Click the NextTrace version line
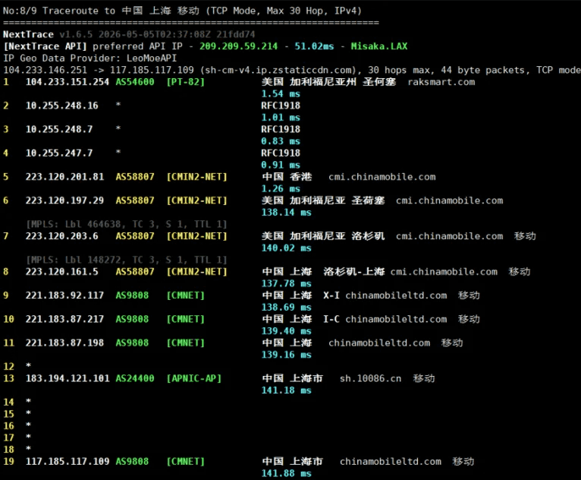 (129, 34)
